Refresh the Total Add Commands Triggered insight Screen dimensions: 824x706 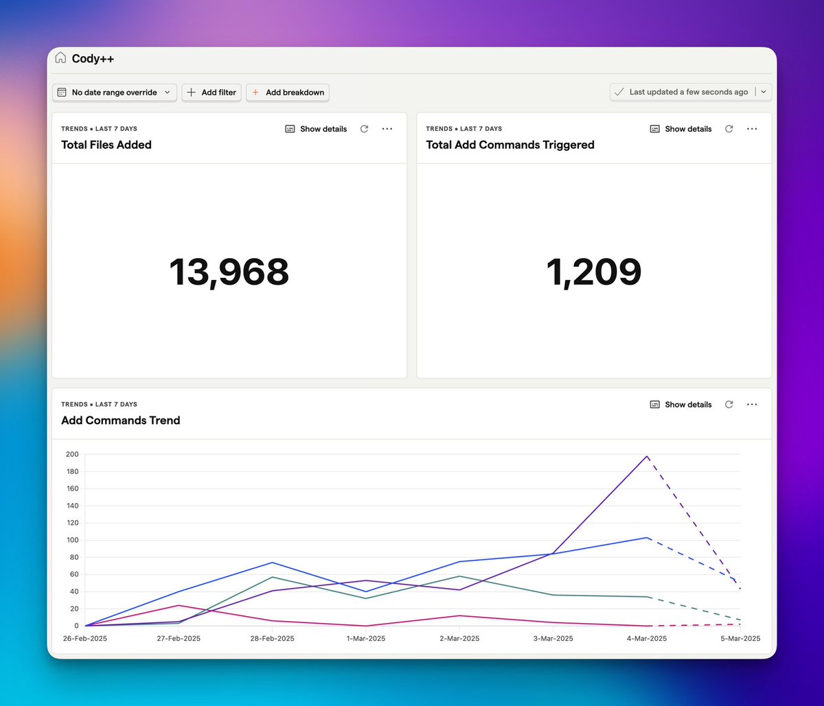click(729, 128)
